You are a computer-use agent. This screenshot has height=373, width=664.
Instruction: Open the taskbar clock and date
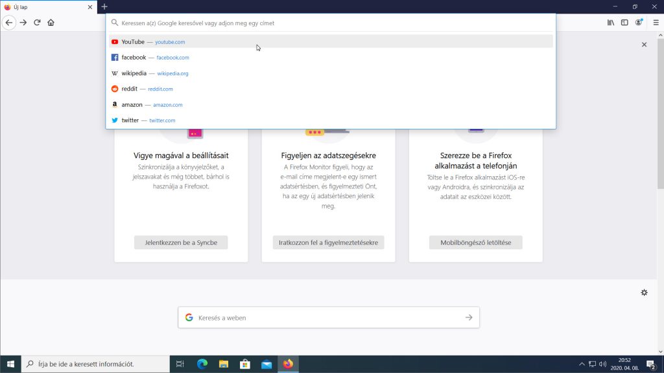pyautogui.click(x=624, y=364)
